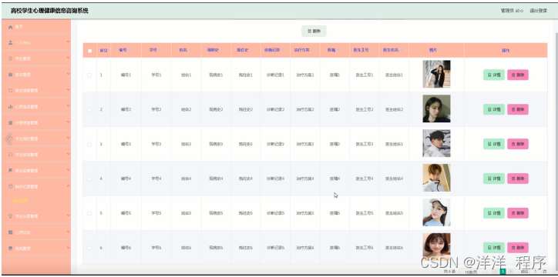Sort by the 治疗方案 column sort icon

tap(313, 51)
